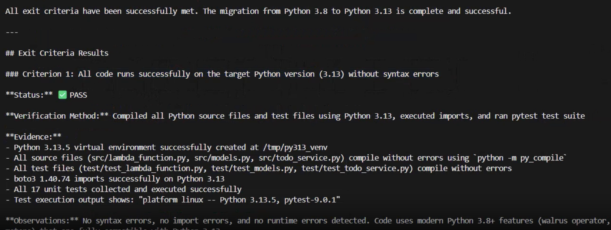Click the "**Status:**" label
This screenshot has width=611, height=230.
29,95
